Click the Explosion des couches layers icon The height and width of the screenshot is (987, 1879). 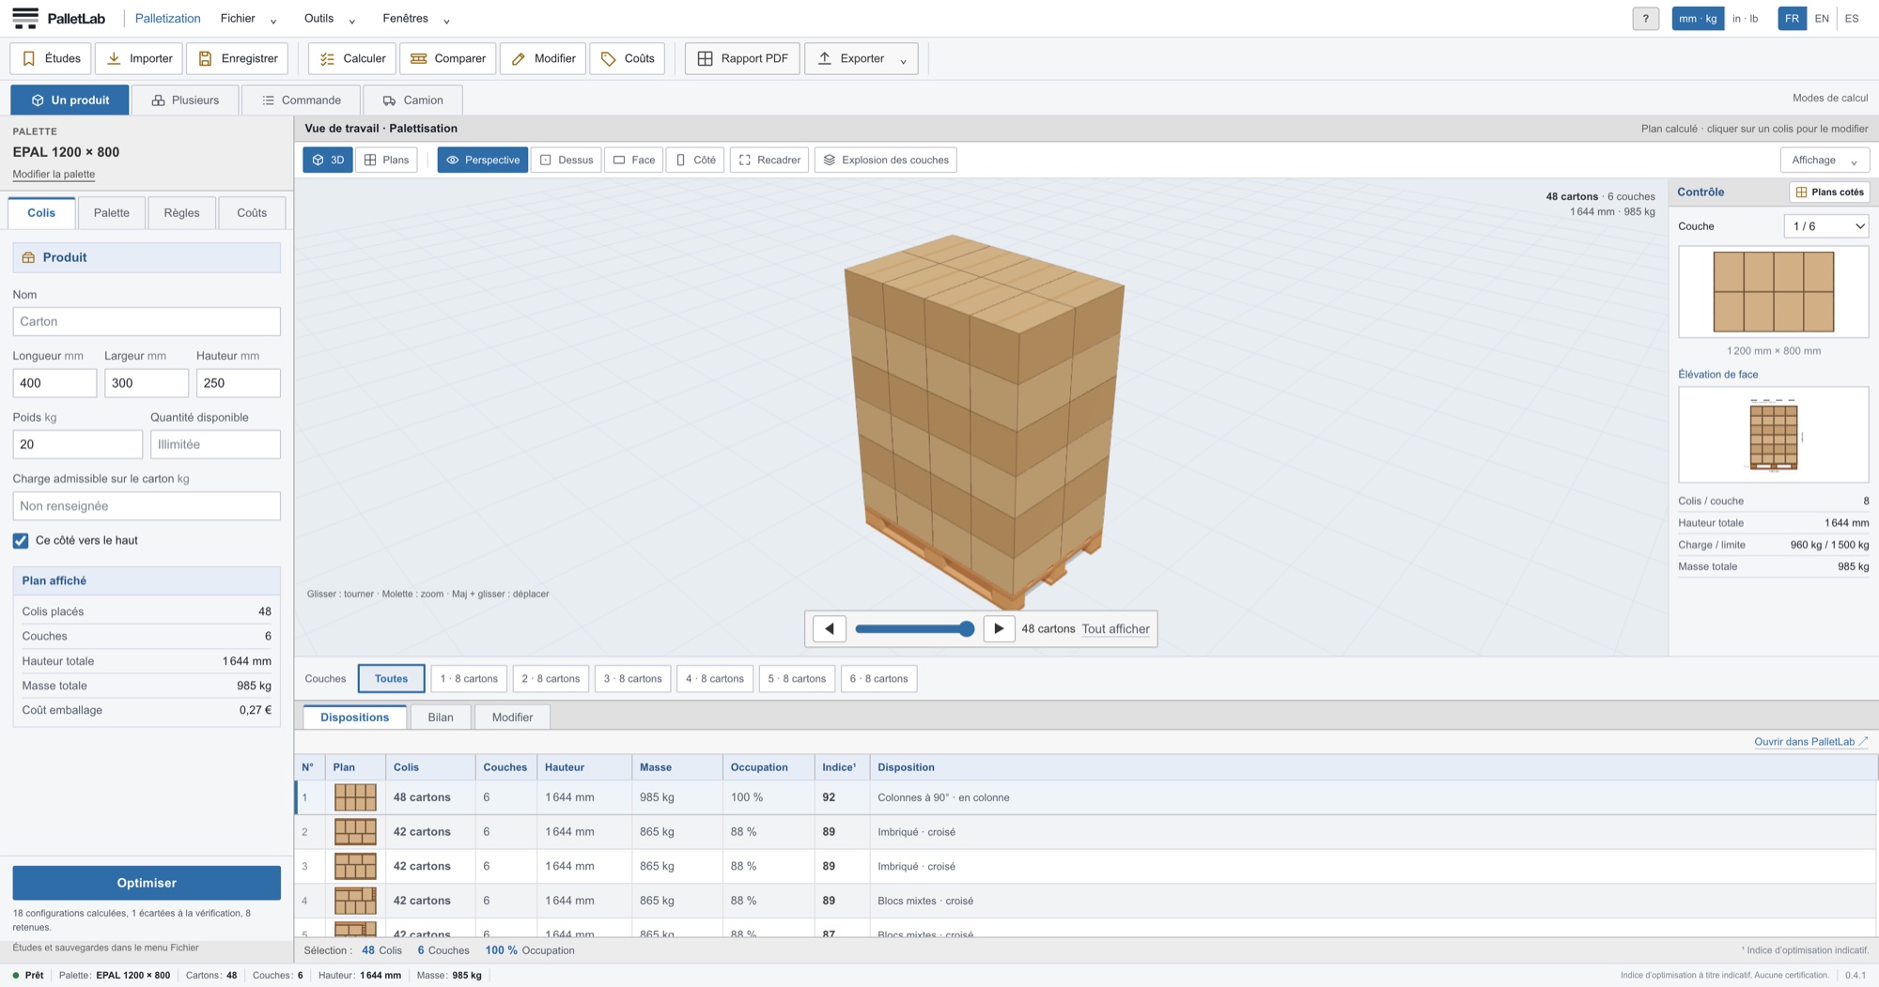pos(830,160)
